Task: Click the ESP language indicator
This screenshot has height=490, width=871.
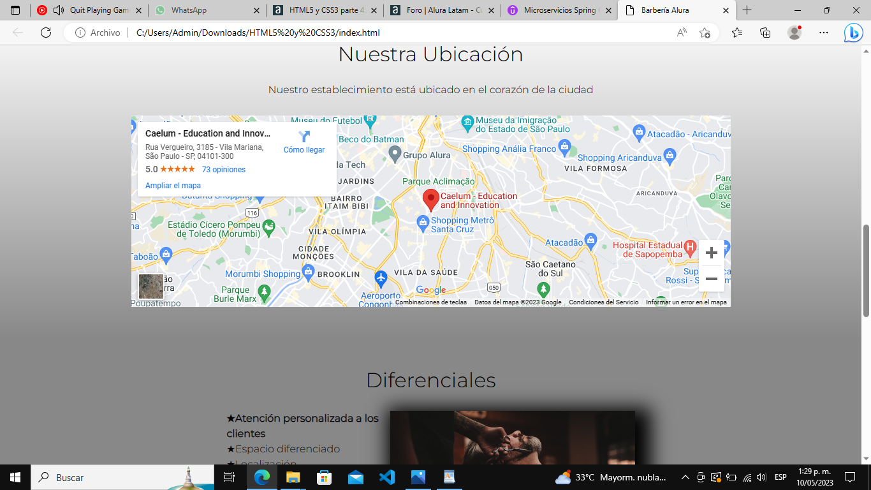Action: click(780, 477)
